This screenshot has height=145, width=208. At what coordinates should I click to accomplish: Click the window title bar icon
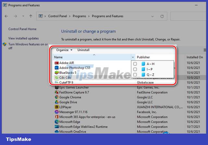[5, 5]
